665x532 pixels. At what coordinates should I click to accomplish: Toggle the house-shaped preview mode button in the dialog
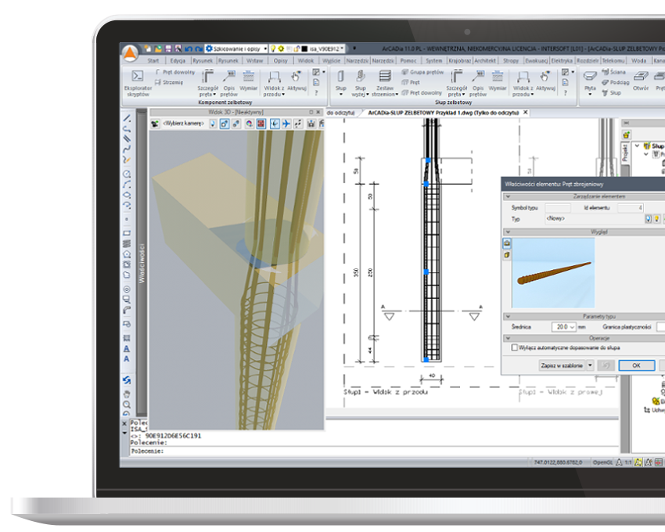[507, 243]
